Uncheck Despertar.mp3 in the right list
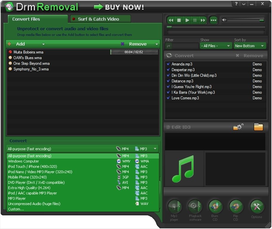Image resolution: width=272 pixels, height=229 pixels. (x=168, y=69)
